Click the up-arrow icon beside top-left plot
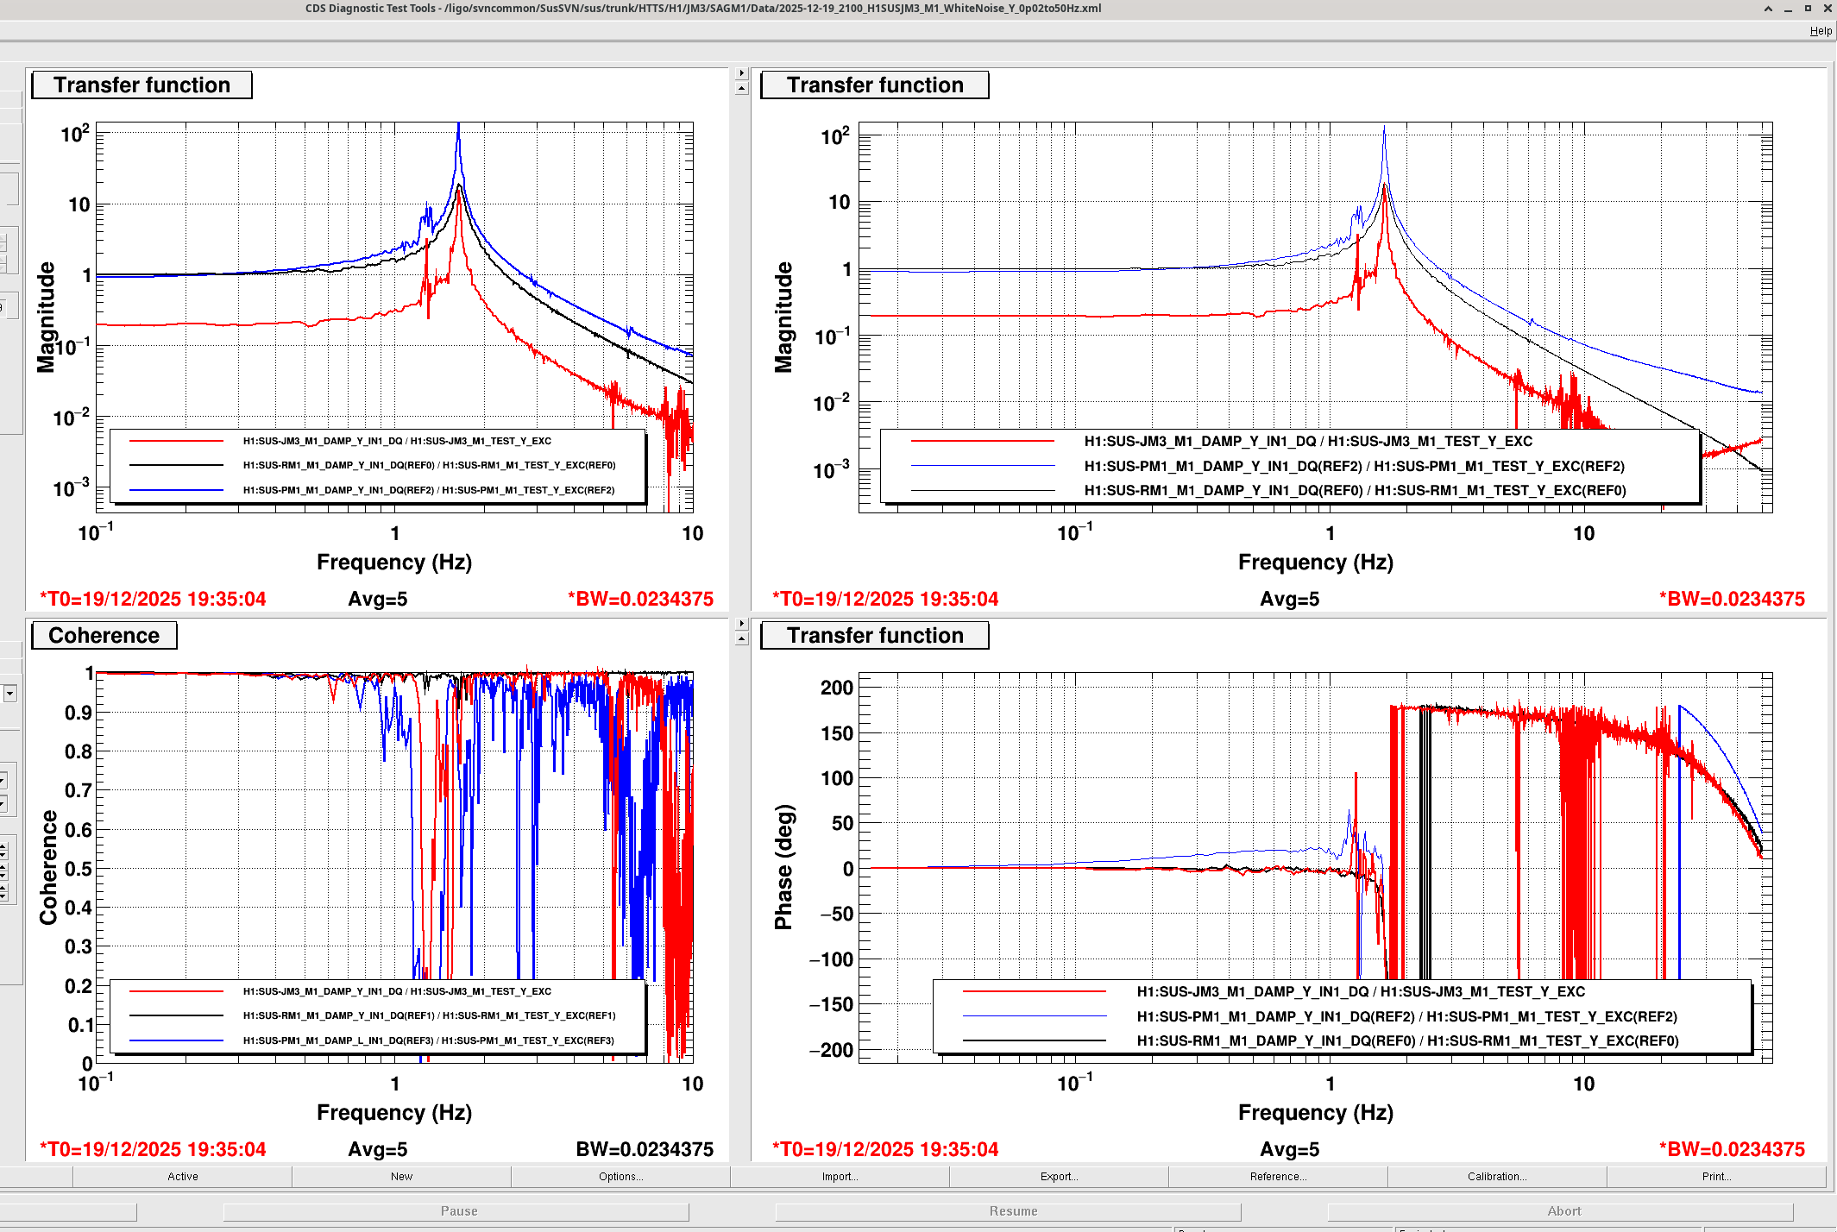Image resolution: width=1837 pixels, height=1232 pixels. click(x=741, y=89)
